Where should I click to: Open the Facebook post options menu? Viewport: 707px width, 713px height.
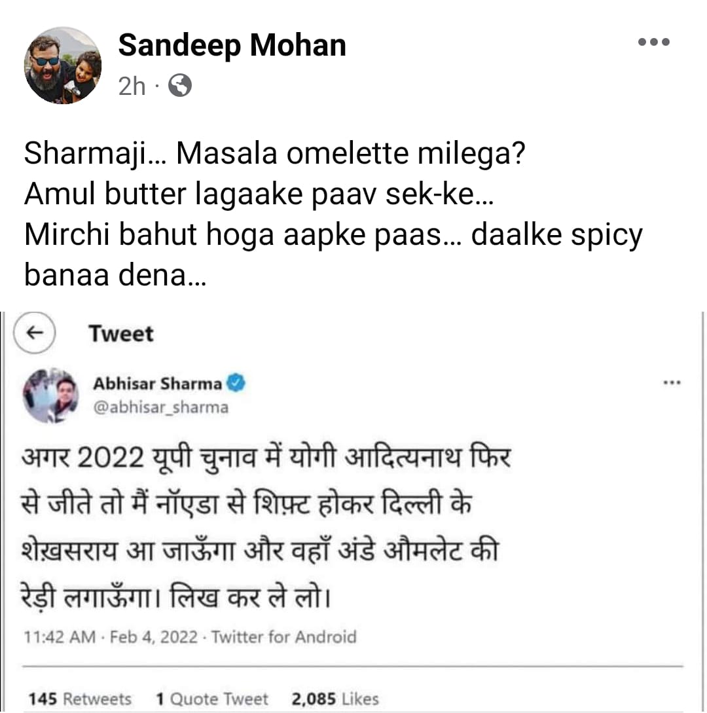(x=653, y=43)
